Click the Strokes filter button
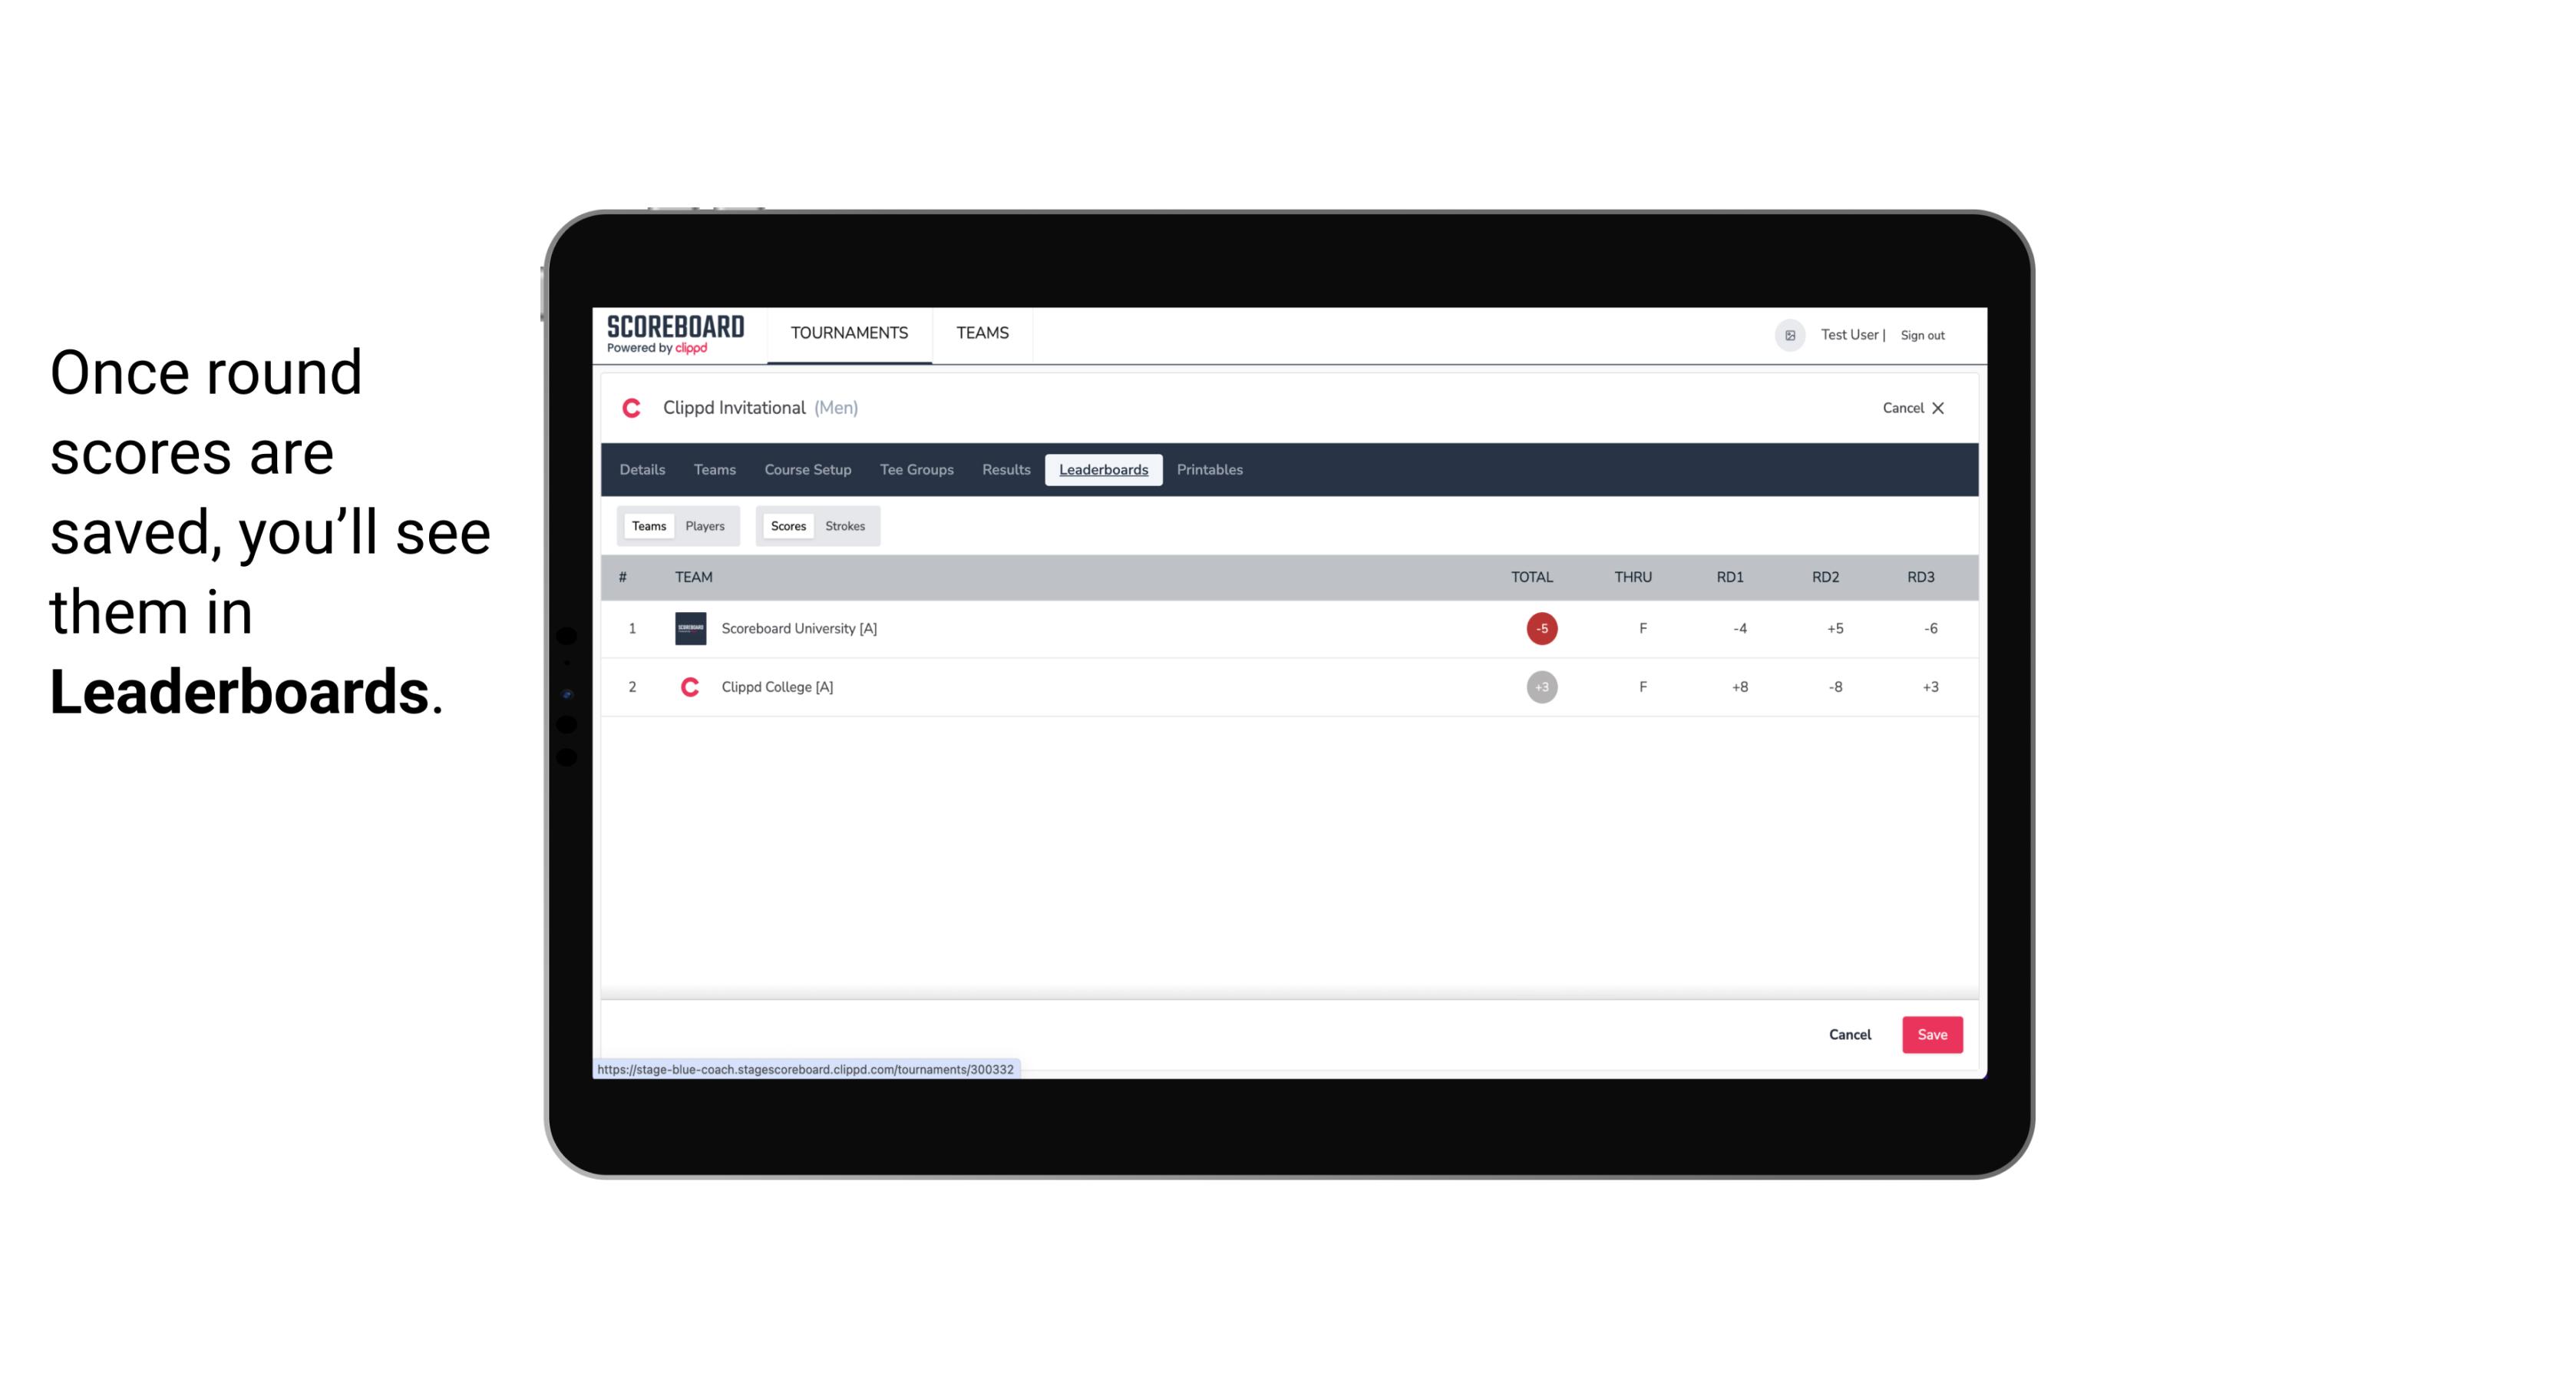2576x1387 pixels. tap(845, 526)
